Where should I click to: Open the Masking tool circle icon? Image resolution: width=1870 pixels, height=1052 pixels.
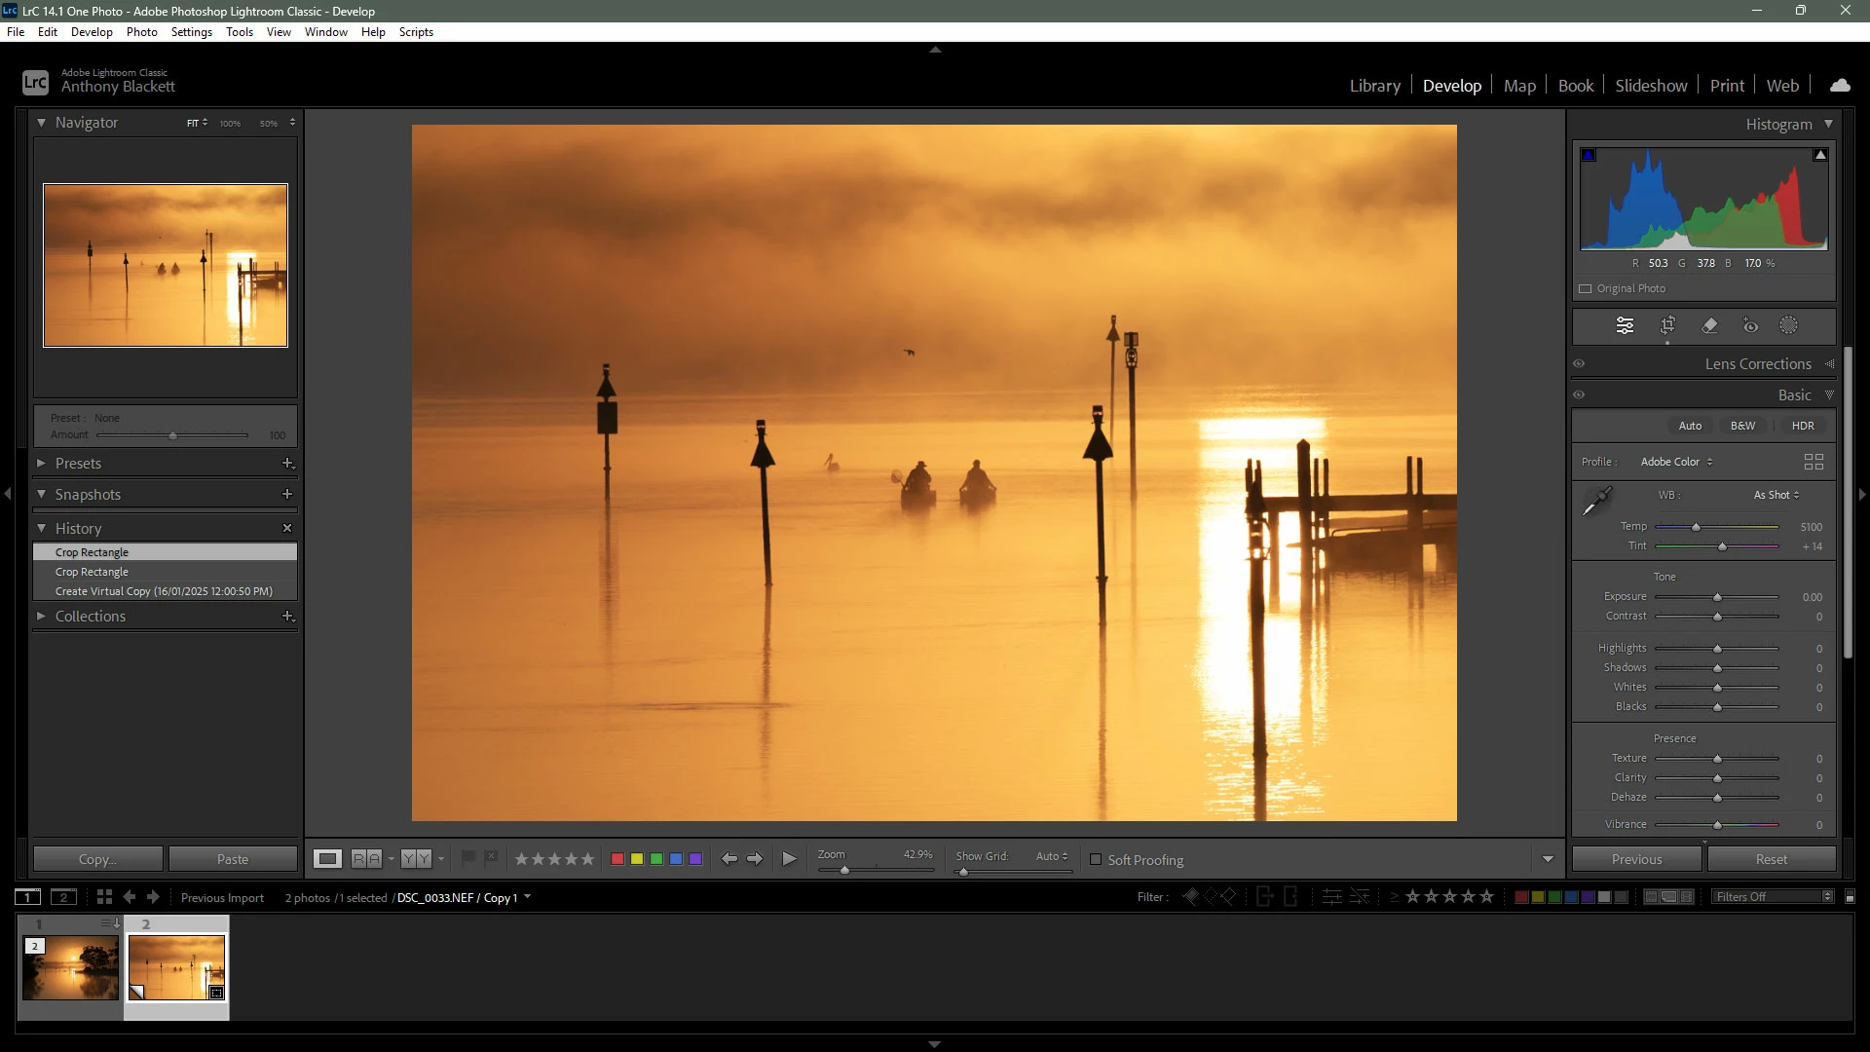click(1788, 325)
